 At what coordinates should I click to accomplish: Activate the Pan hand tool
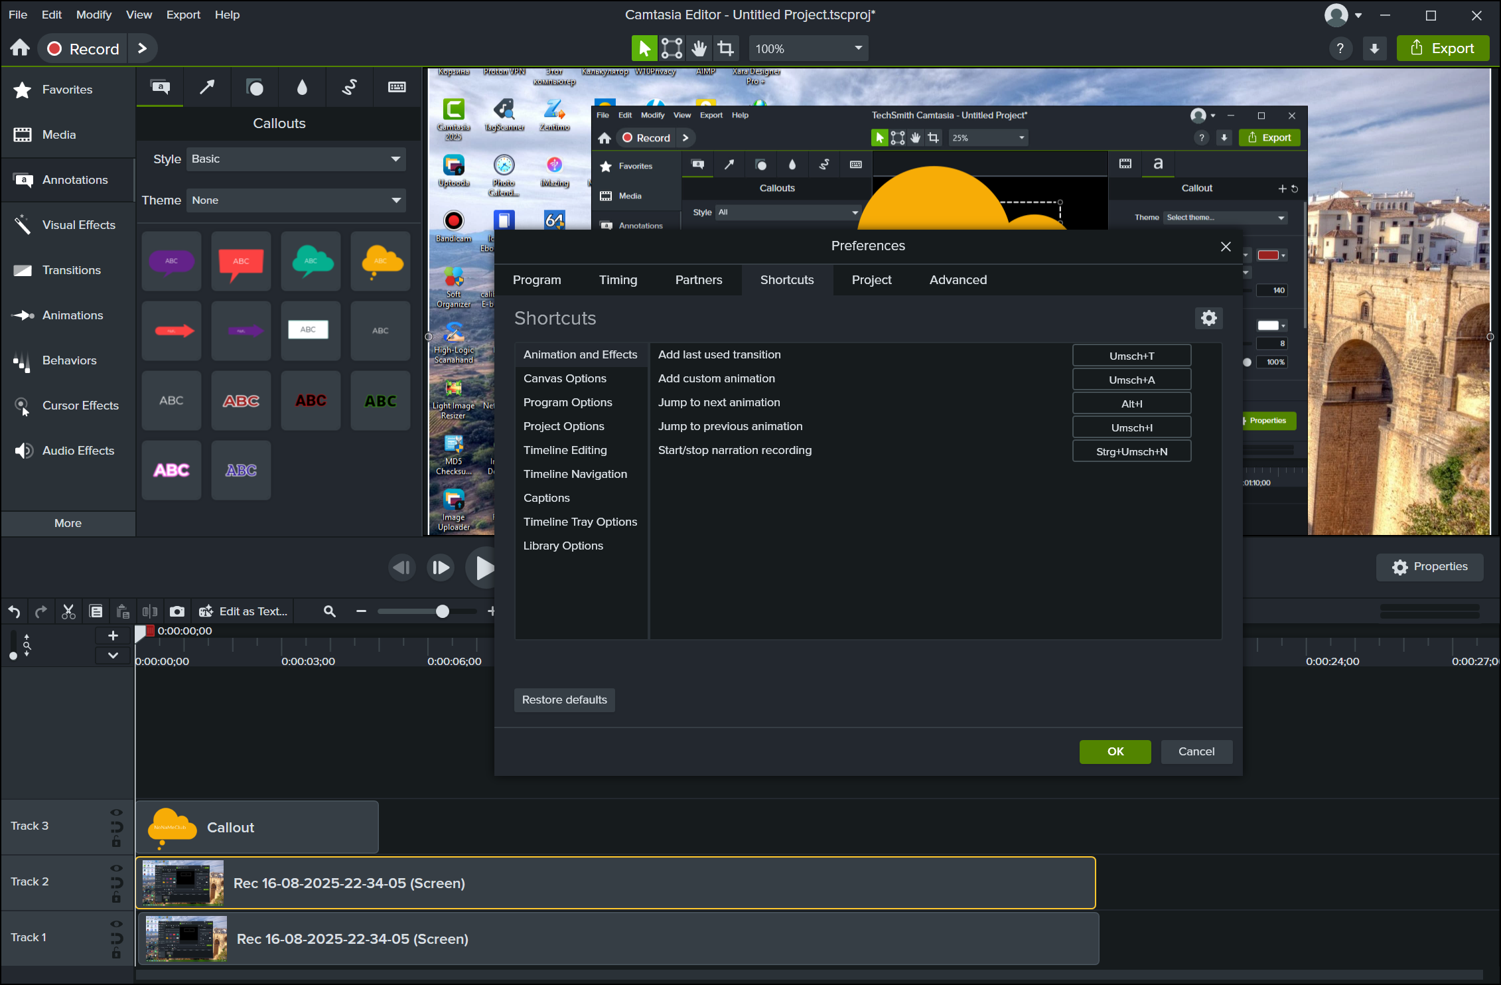pyautogui.click(x=699, y=48)
